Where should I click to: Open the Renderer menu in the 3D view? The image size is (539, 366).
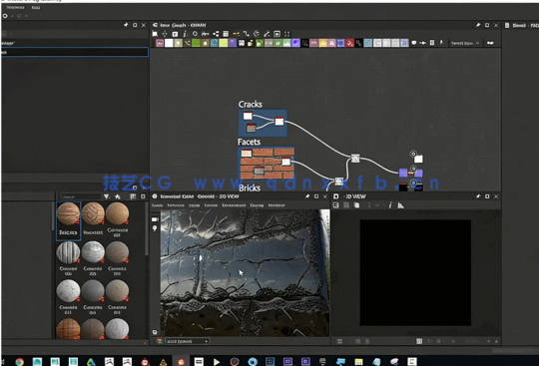click(276, 205)
